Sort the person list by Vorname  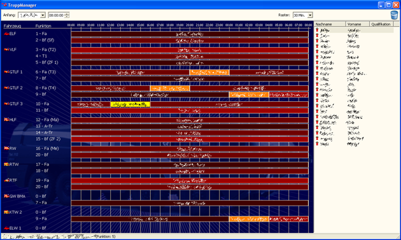[x=358, y=24]
